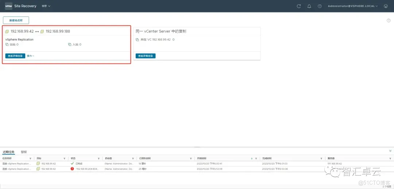
Task: Click vCenter icon beside 192.168.99.188
Action: [42, 31]
